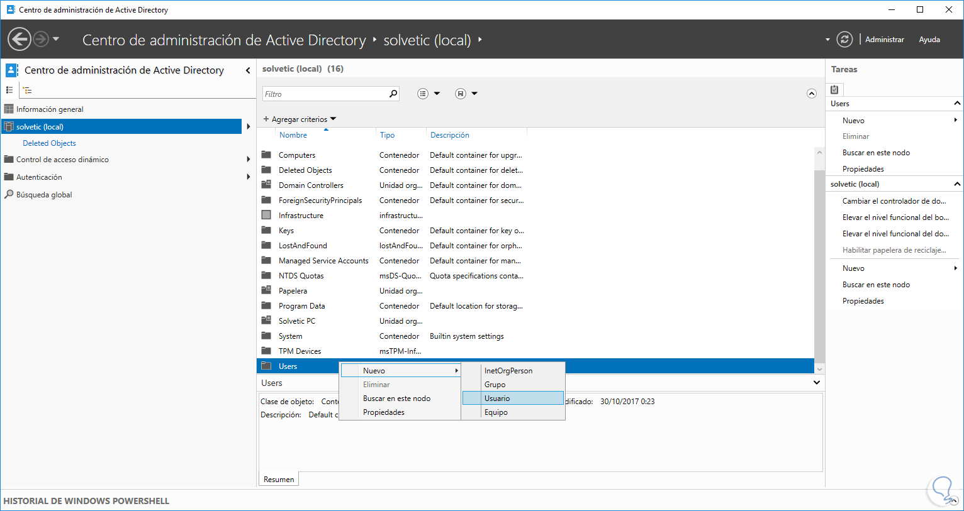
Task: Open Deleted Objects in navigation pane
Action: 49,143
